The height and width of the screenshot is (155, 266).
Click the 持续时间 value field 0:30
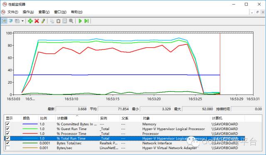pyautogui.click(x=246, y=109)
